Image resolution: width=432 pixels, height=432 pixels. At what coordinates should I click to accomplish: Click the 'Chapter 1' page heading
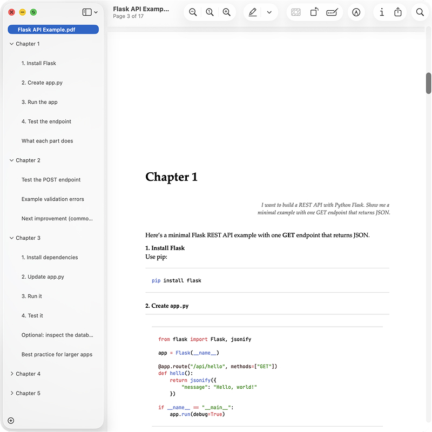click(x=171, y=177)
